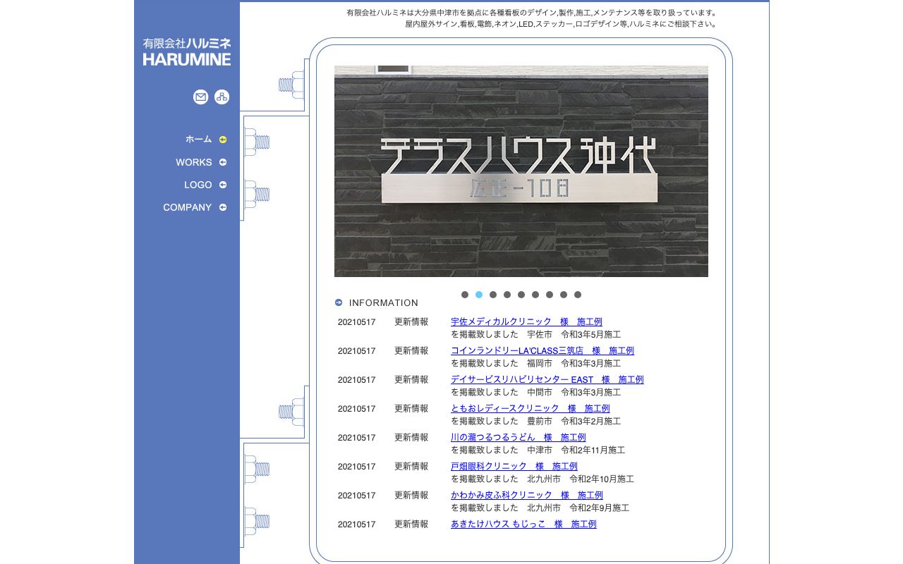Open the ホーム menu item
The height and width of the screenshot is (564, 903).
198,140
